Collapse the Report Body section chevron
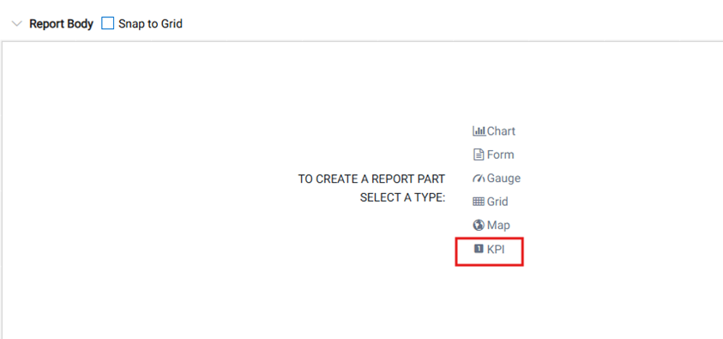Image resolution: width=723 pixels, height=339 pixels. [x=16, y=24]
